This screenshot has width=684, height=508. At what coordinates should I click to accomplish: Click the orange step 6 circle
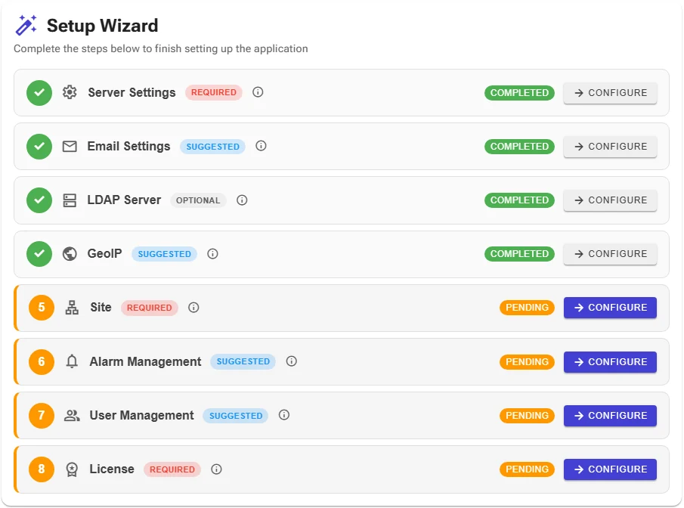(42, 362)
